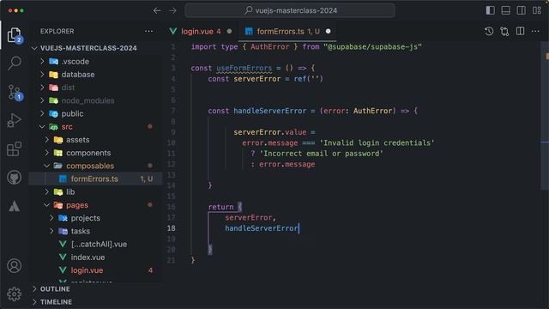Screen dimensions: 549x309
Task: Open the triangle-logo extension view in activity bar
Action: point(15,206)
